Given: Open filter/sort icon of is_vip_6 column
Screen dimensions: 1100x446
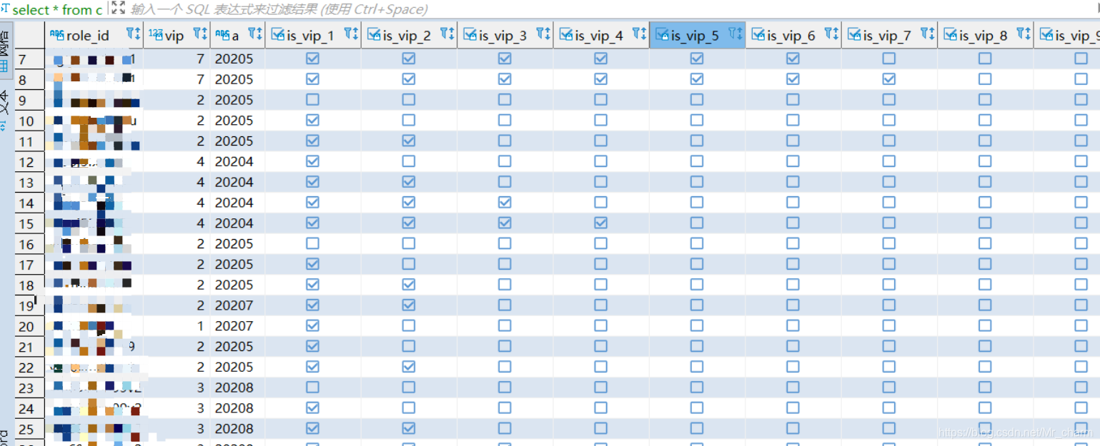Looking at the screenshot, I should point(831,34).
